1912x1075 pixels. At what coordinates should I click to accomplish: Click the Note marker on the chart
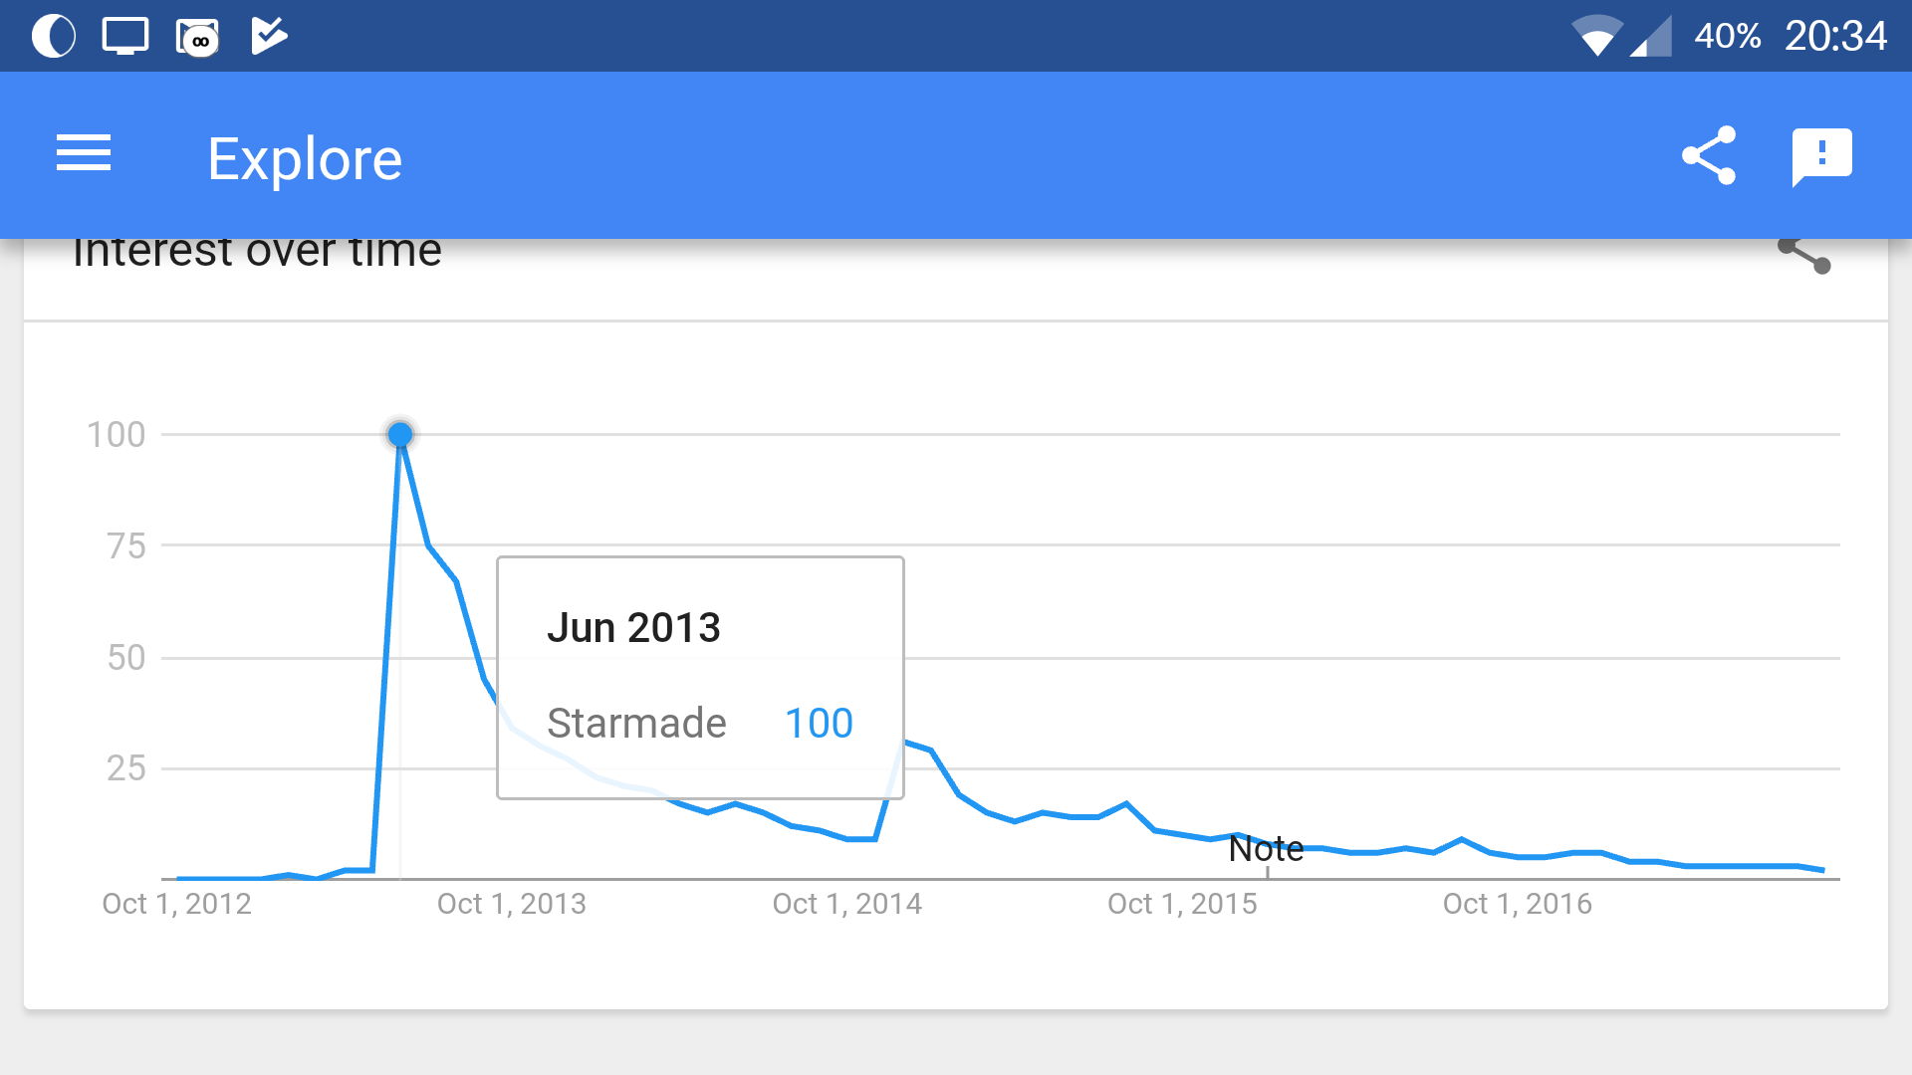[x=1266, y=849]
